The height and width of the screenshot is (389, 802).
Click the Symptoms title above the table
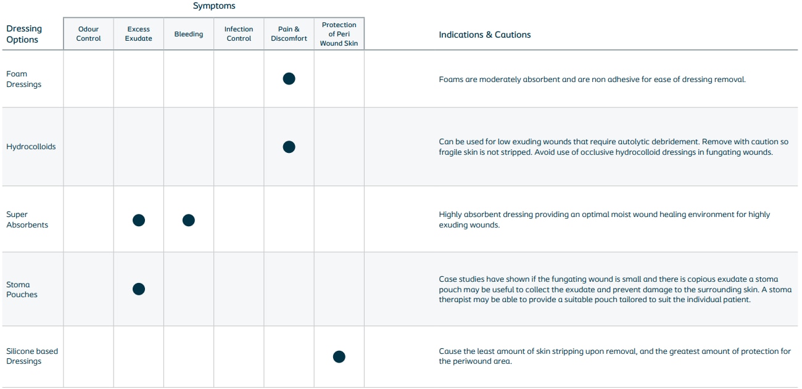(214, 6)
